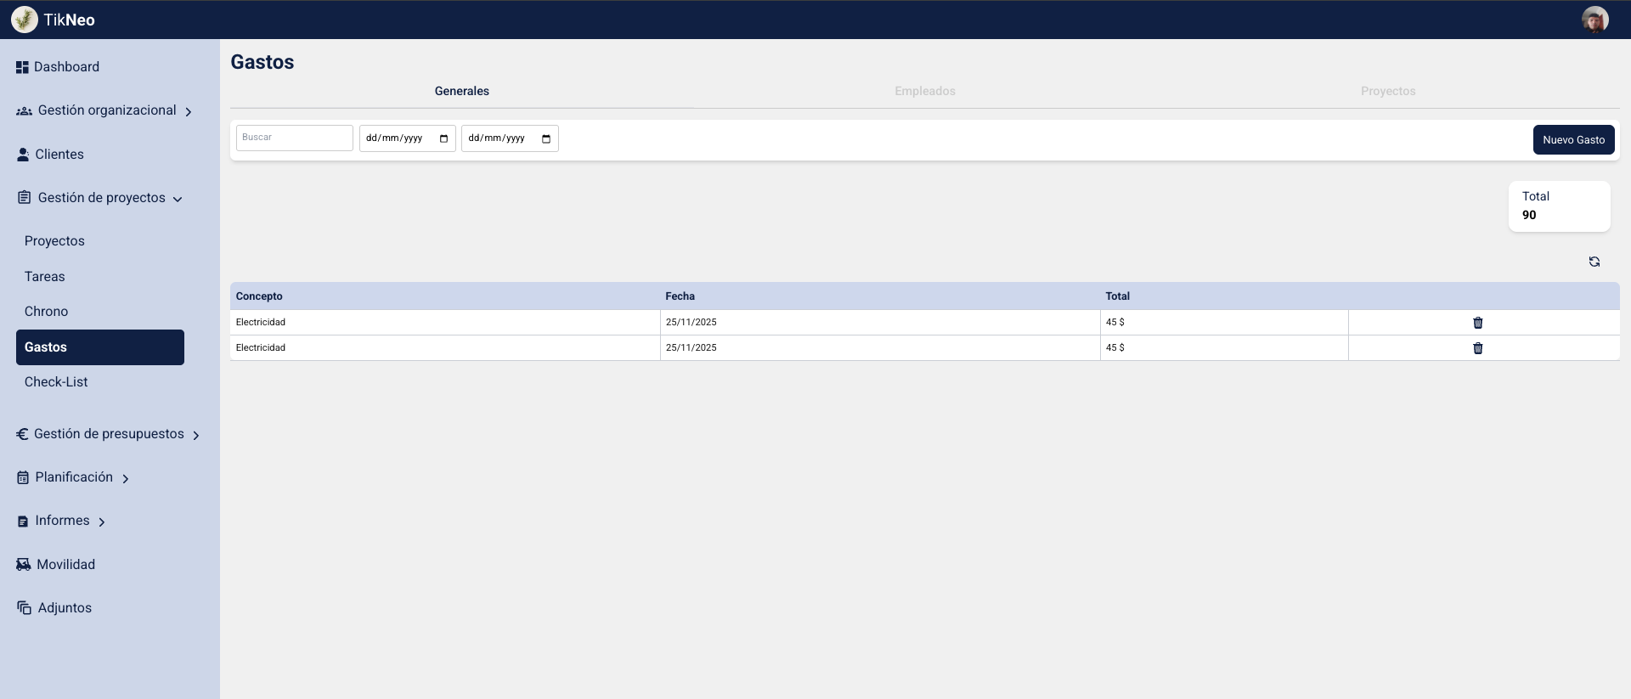Click trash icon in second Electricidad row
1631x699 pixels.
pos(1477,348)
